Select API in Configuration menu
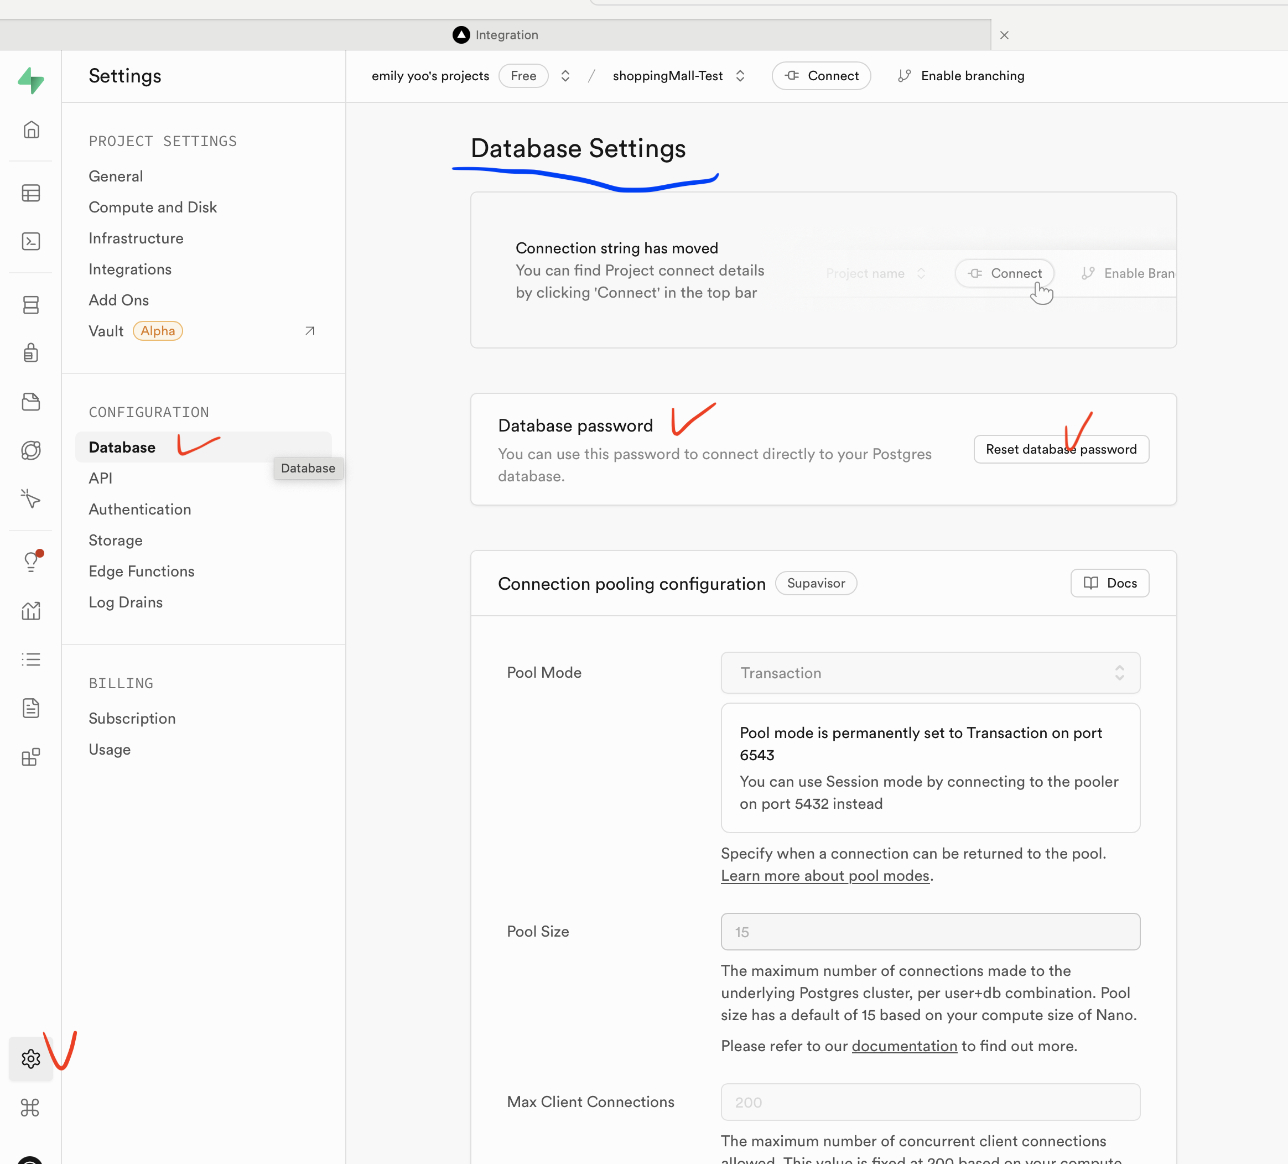Screen dimensions: 1288x1164 click(x=100, y=479)
